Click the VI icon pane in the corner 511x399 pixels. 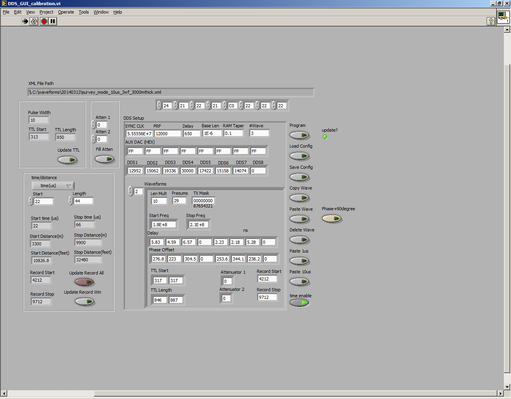click(x=503, y=18)
